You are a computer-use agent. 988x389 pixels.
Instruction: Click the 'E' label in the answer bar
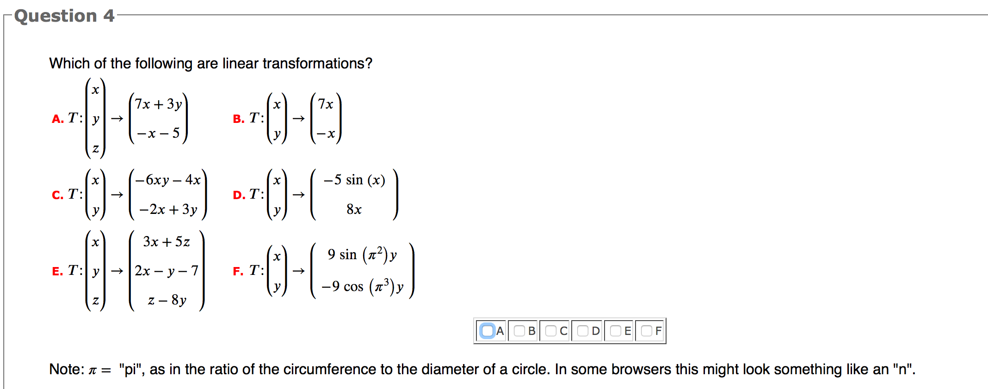(627, 331)
